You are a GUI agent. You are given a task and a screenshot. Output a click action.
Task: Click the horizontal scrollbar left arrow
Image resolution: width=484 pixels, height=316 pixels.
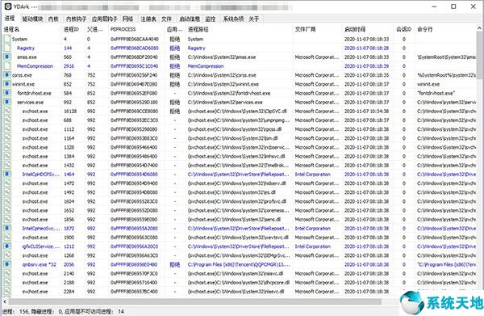(x=5, y=301)
